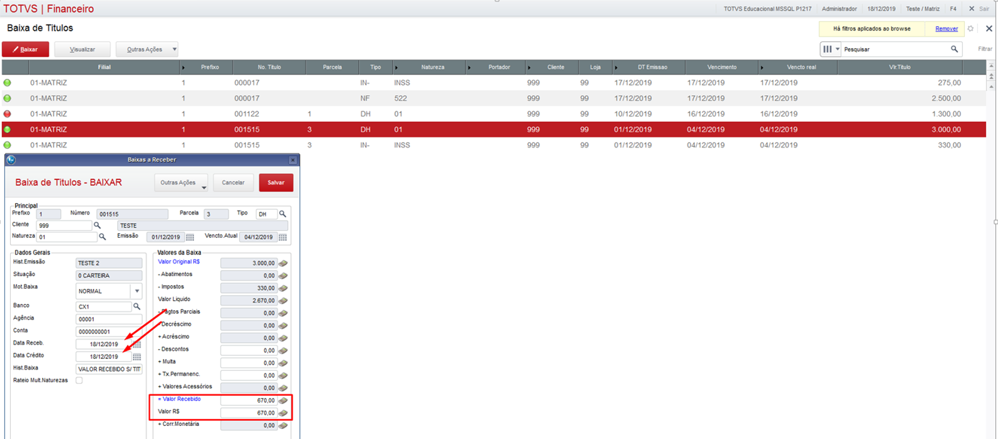Click the Multa value field
Viewport: 998px width, 439px height.
(249, 363)
